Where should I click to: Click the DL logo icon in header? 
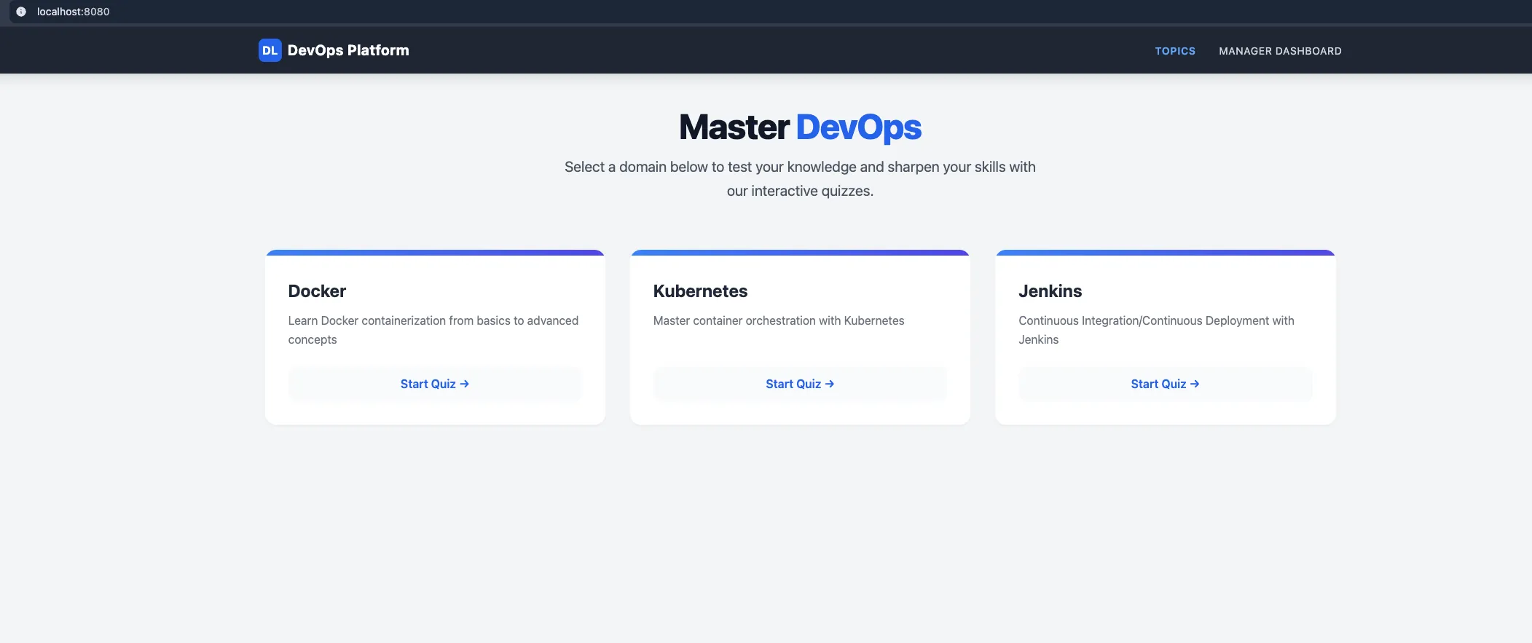(x=270, y=50)
